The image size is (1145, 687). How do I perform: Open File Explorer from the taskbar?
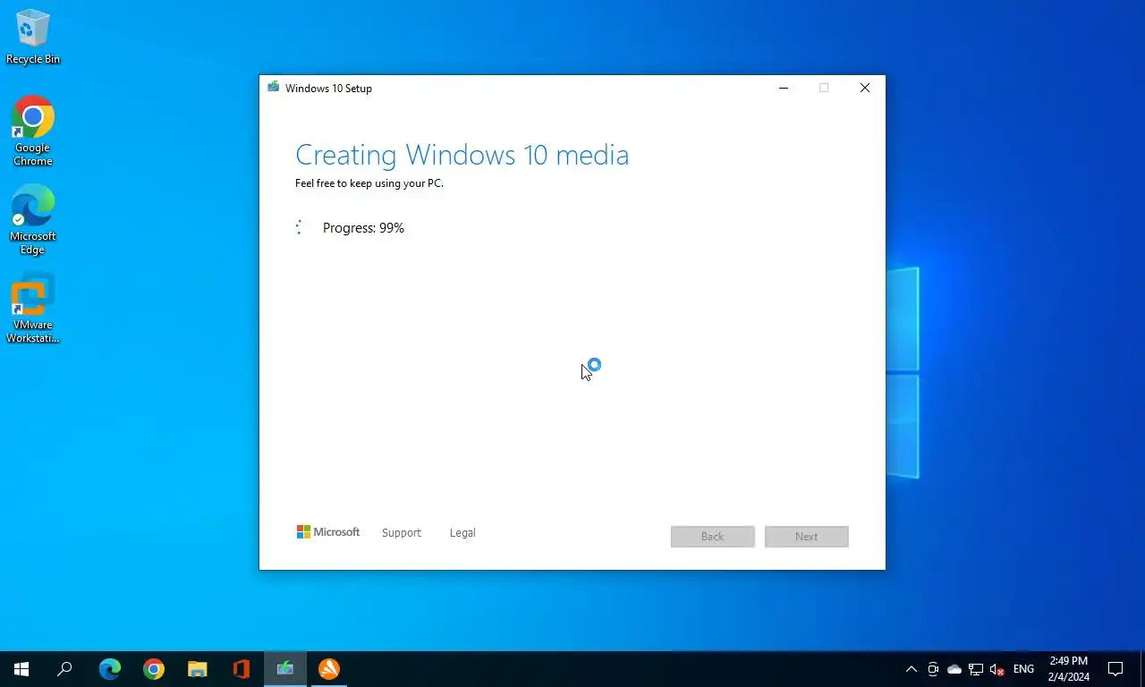(x=198, y=669)
